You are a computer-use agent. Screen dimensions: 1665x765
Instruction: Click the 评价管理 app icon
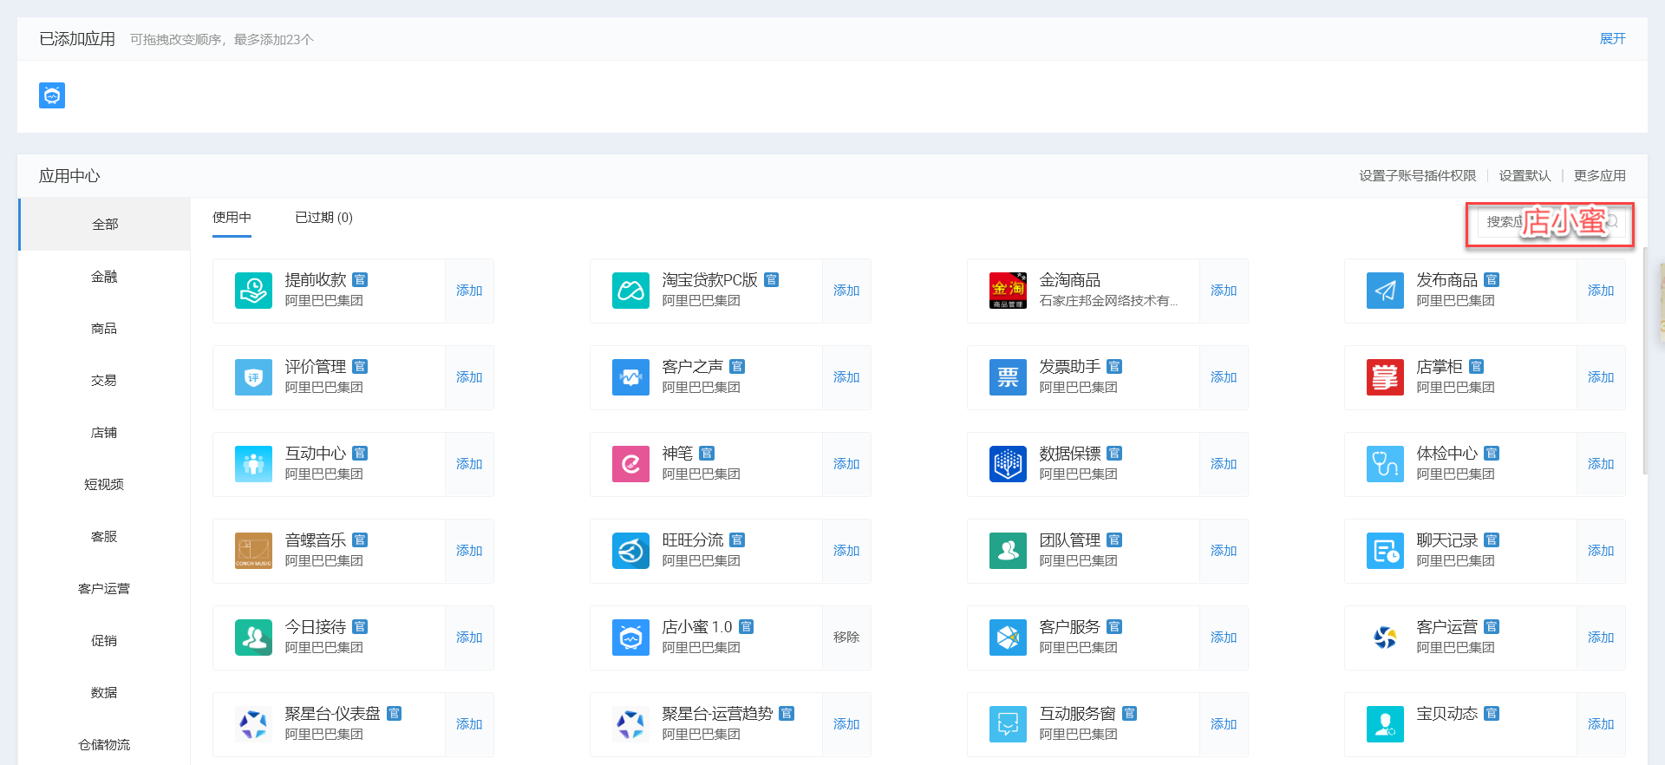[x=253, y=377]
